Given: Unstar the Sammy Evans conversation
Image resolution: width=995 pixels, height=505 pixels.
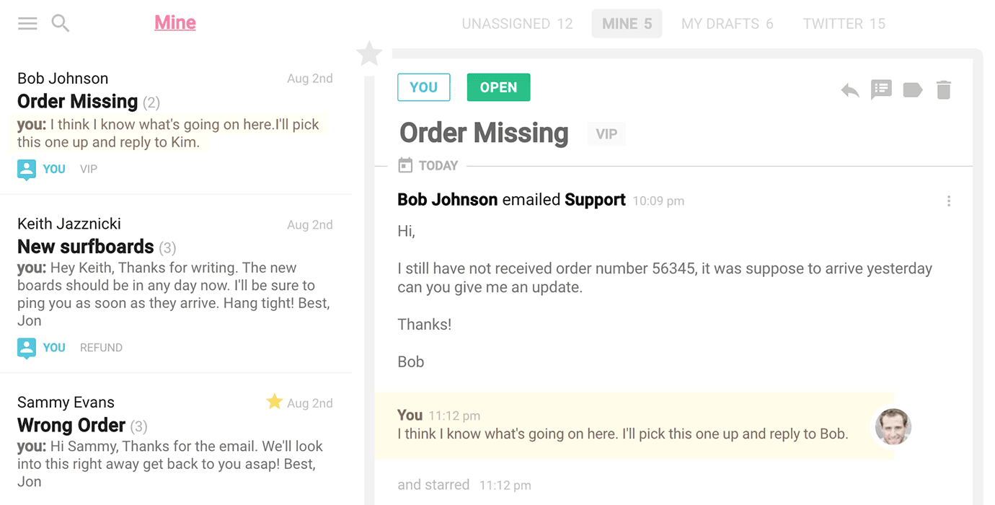Looking at the screenshot, I should click(x=274, y=402).
